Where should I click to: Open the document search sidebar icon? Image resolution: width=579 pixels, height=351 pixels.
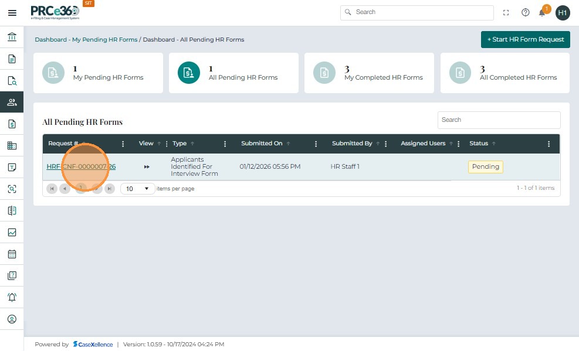(x=12, y=81)
